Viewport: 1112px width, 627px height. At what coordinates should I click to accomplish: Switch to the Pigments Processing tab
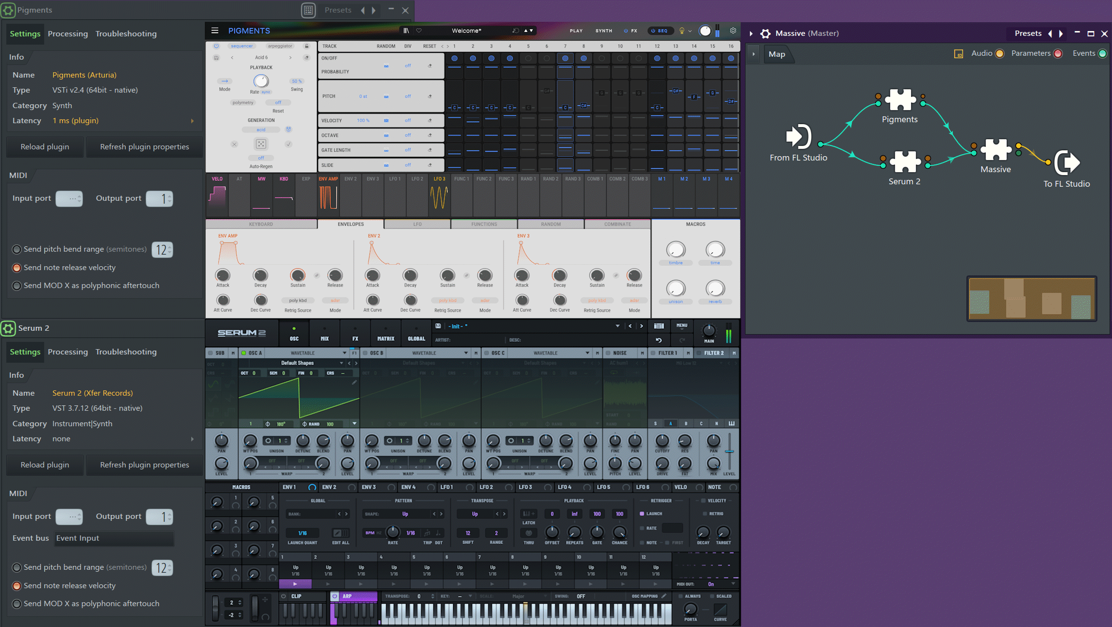pos(67,33)
